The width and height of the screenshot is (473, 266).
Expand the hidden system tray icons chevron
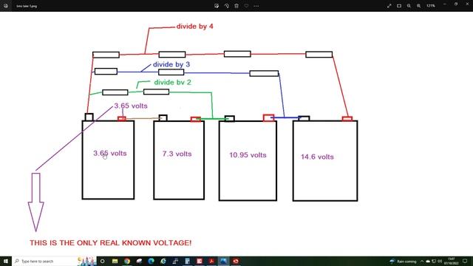click(422, 261)
